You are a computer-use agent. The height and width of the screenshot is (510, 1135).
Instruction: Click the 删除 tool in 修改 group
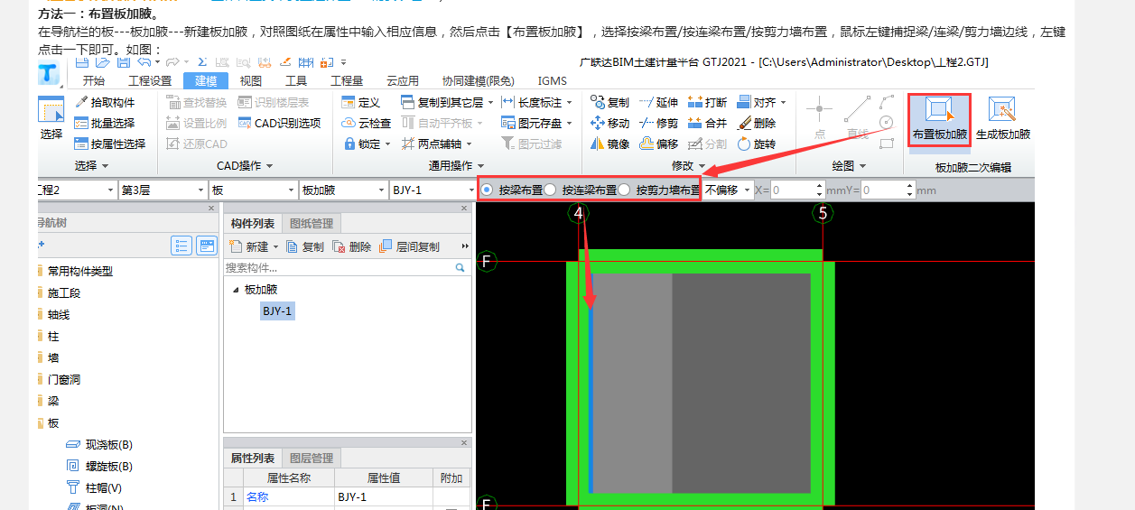pyautogui.click(x=757, y=123)
